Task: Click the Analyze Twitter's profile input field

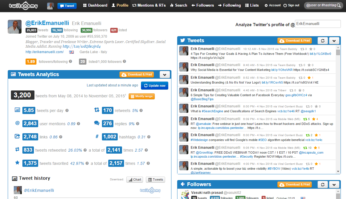Action: coord(318,24)
